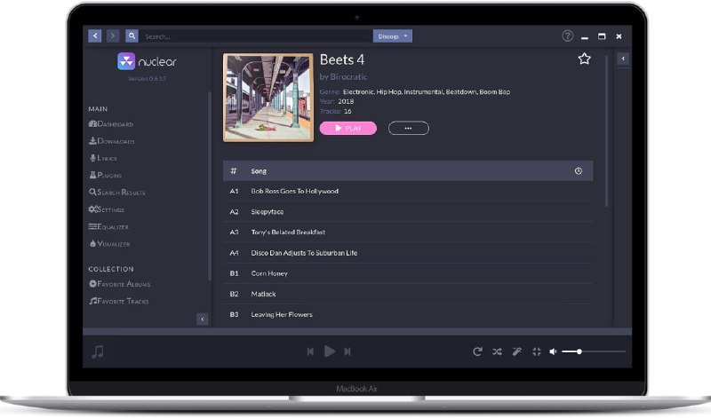Image resolution: width=711 pixels, height=418 pixels.
Task: Open the Discogs search provider dropdown
Action: pyautogui.click(x=394, y=36)
